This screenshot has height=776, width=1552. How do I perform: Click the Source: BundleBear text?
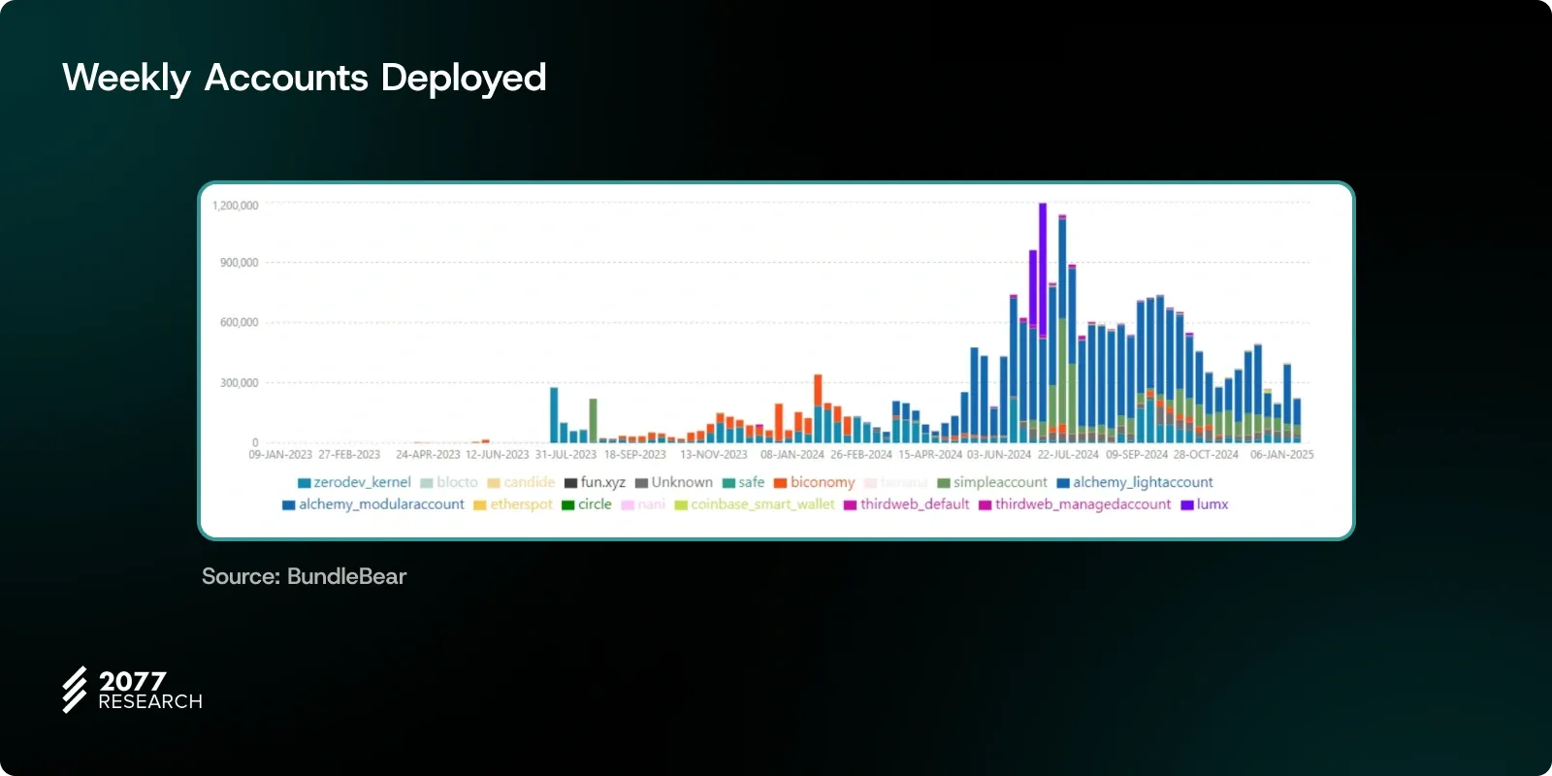click(x=304, y=576)
